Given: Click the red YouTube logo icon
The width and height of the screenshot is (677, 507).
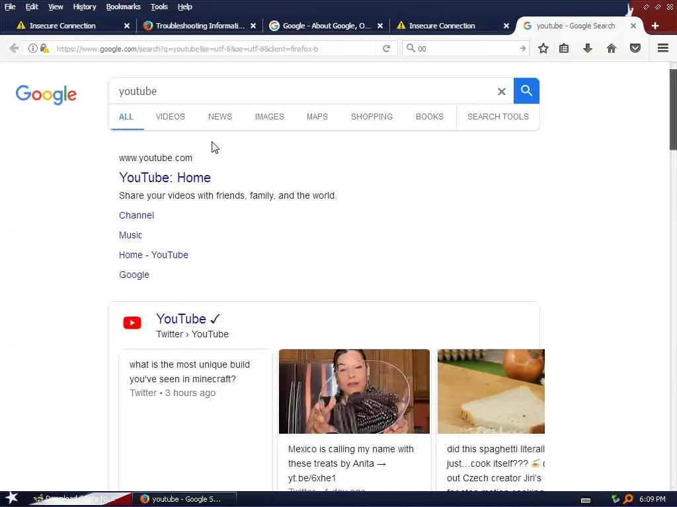Looking at the screenshot, I should click(132, 322).
